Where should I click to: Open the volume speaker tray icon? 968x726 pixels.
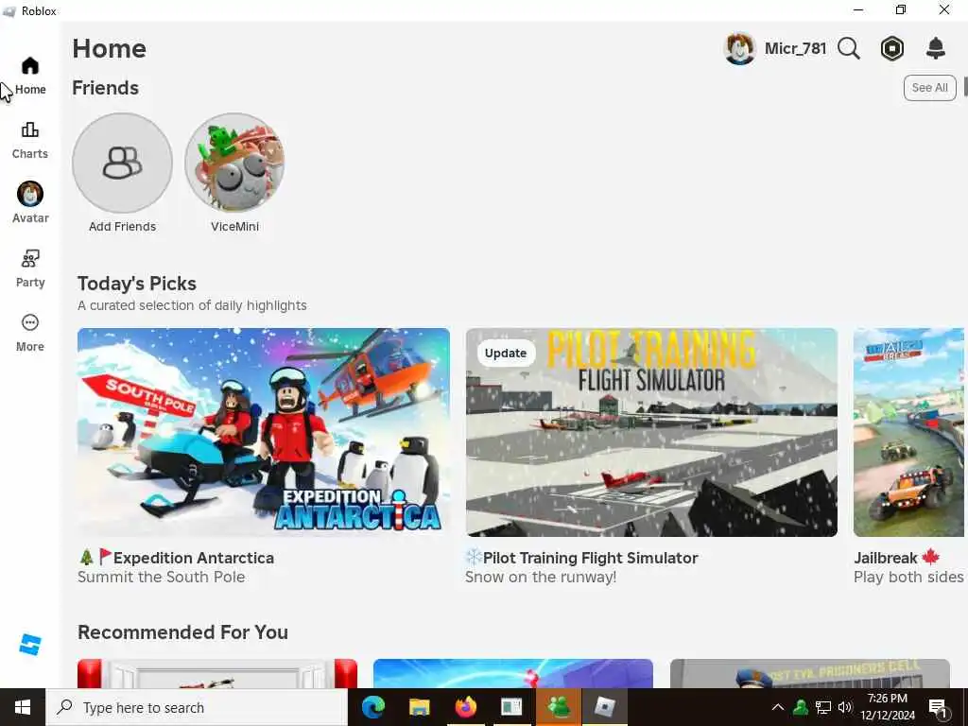[845, 707]
